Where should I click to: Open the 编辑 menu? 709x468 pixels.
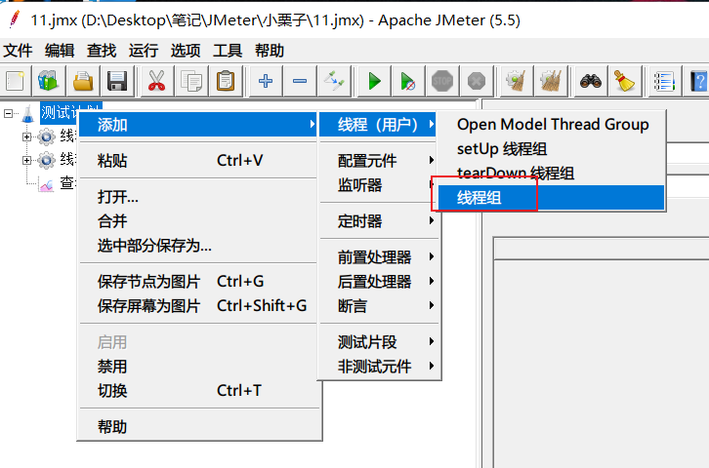click(x=60, y=50)
